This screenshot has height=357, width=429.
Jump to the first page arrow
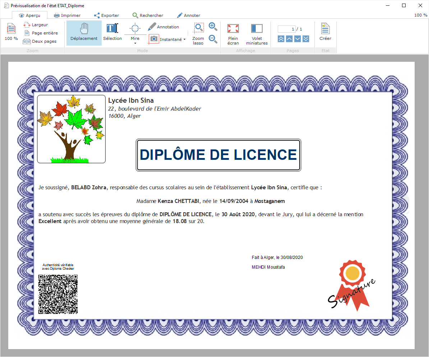(x=281, y=39)
